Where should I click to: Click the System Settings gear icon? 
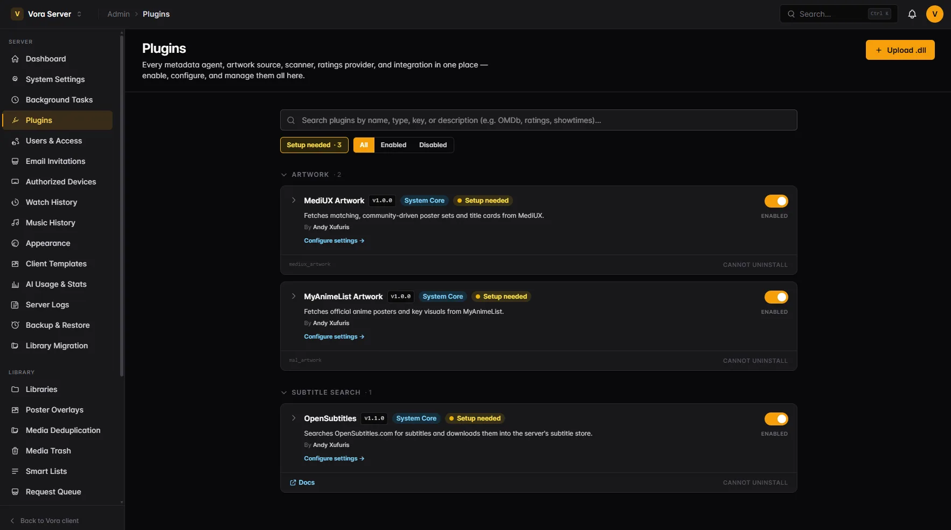pos(15,79)
